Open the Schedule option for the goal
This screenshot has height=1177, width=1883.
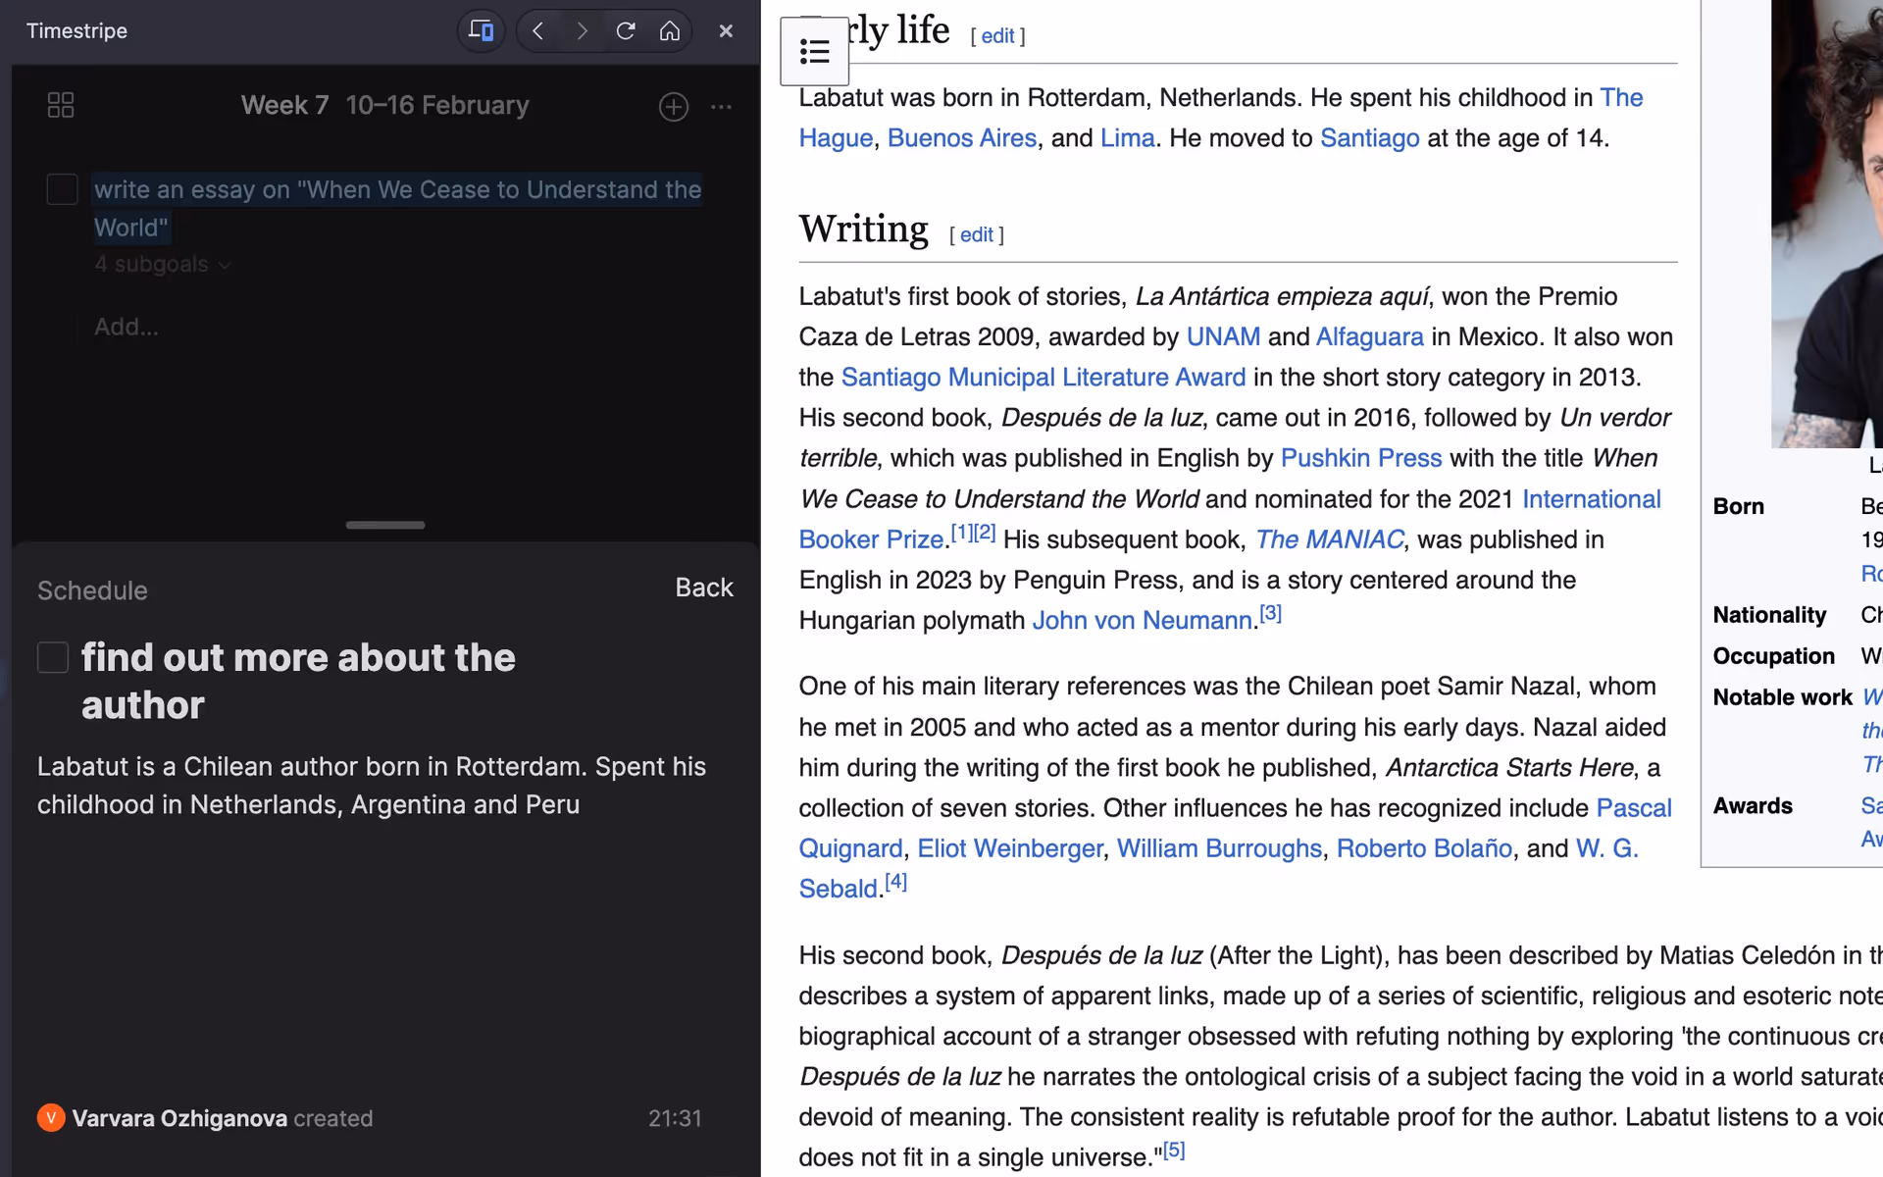coord(92,590)
